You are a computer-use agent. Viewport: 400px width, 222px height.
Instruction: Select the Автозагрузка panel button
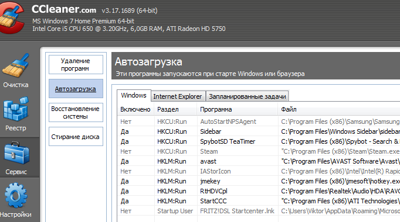76,89
